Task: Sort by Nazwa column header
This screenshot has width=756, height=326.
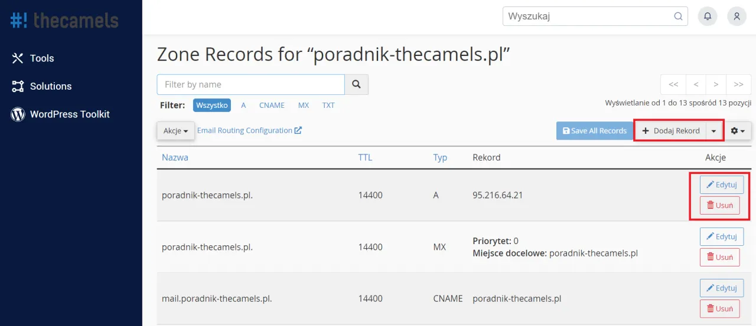Action: coord(175,157)
